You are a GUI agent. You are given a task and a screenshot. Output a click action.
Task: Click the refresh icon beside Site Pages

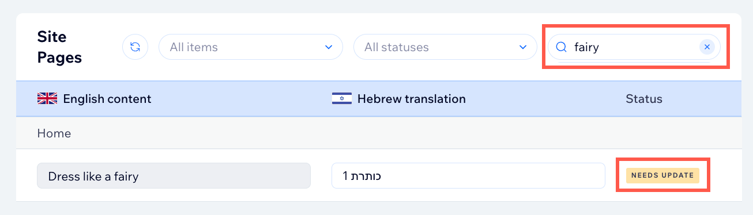(135, 47)
